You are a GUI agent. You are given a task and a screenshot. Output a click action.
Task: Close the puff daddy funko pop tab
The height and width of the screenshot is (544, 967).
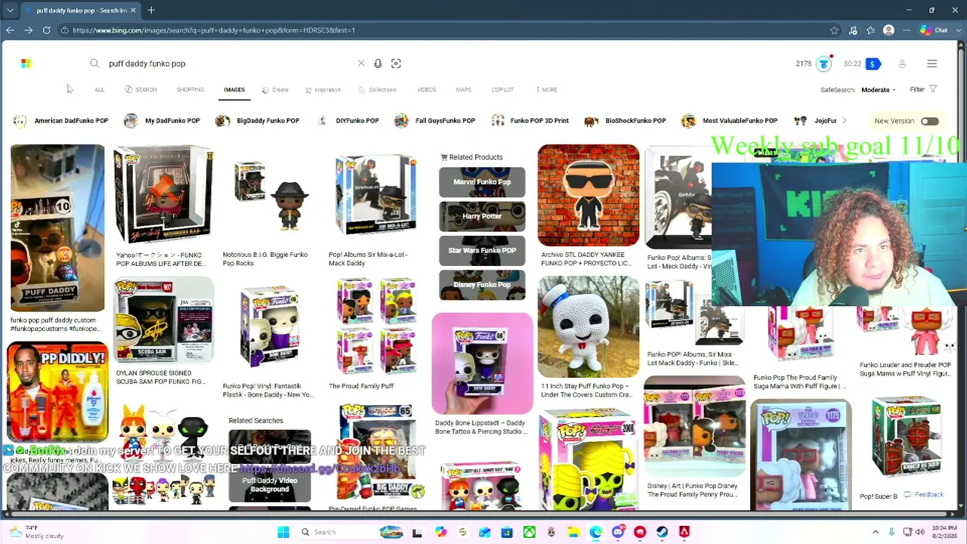(x=134, y=10)
